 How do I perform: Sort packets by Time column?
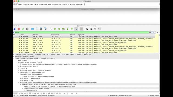click(x=22, y=35)
